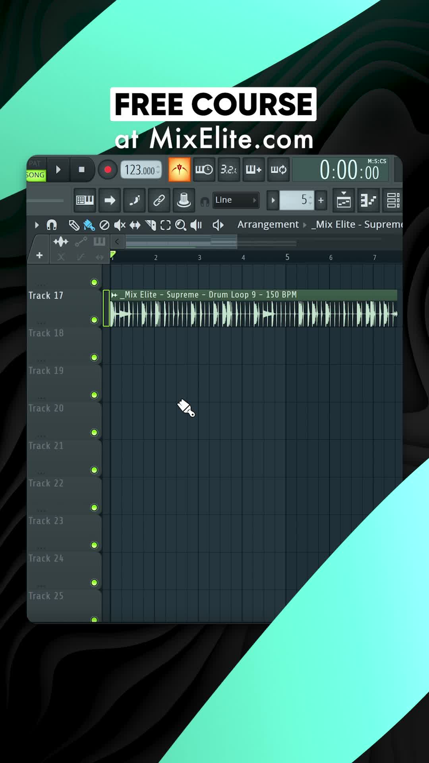429x763 pixels.
Task: Start playback with the play button
Action: 58,170
